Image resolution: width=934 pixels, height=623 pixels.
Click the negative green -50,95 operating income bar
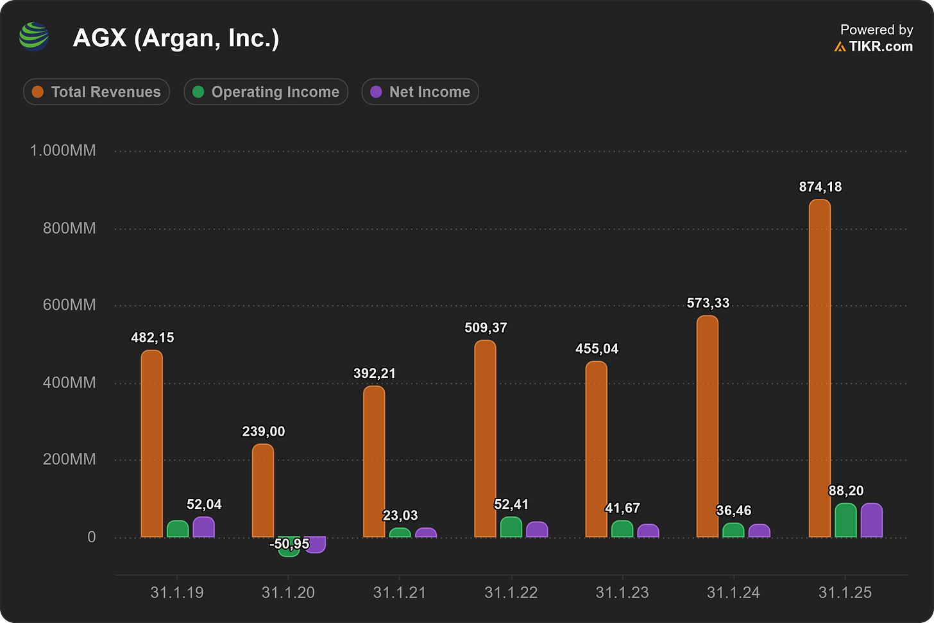click(x=289, y=547)
